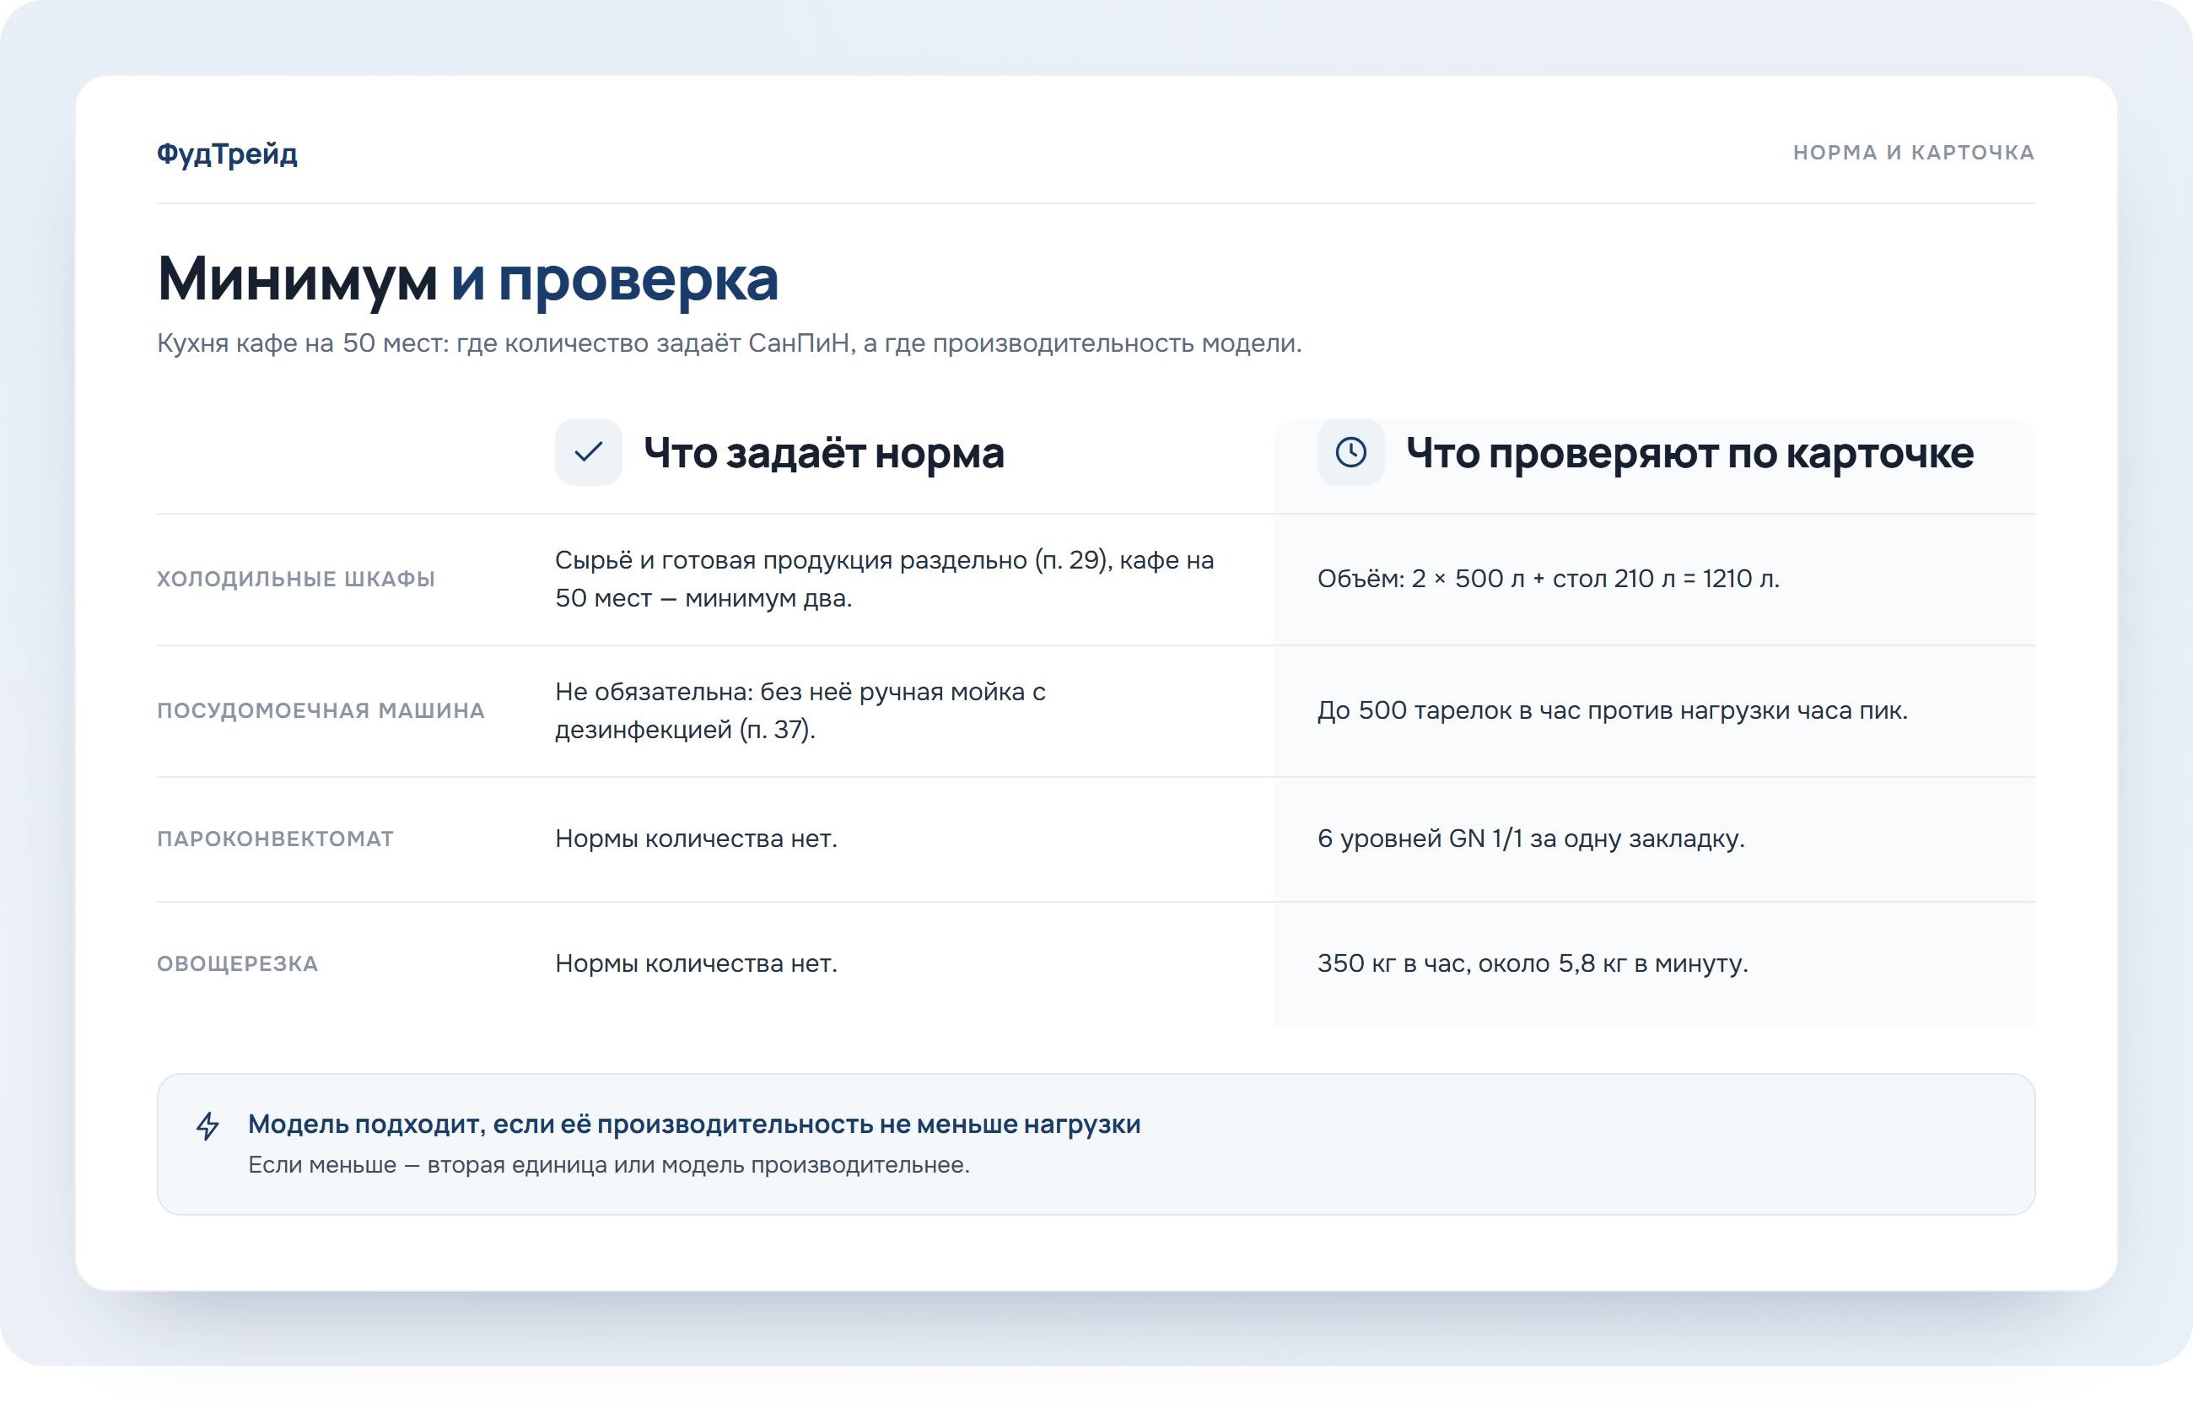Click the ФудТрейд logo text
The width and height of the screenshot is (2193, 1408).
(x=227, y=153)
